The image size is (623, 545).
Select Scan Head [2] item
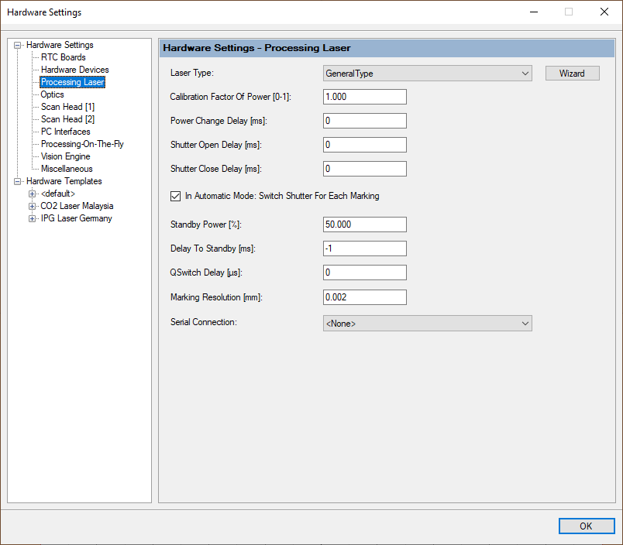67,119
